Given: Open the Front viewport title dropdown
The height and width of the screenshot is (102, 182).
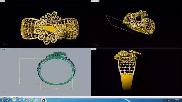Looking at the screenshot, I should click(5, 49).
